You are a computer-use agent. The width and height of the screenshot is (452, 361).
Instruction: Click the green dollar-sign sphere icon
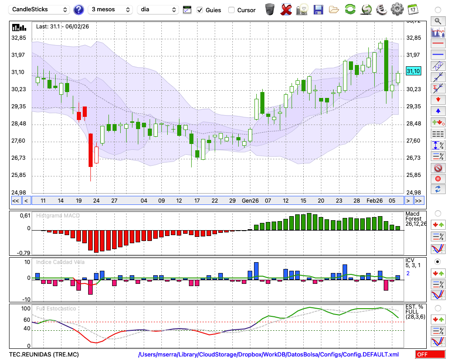[x=367, y=9]
